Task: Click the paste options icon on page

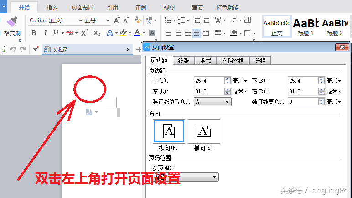Action: point(89,112)
